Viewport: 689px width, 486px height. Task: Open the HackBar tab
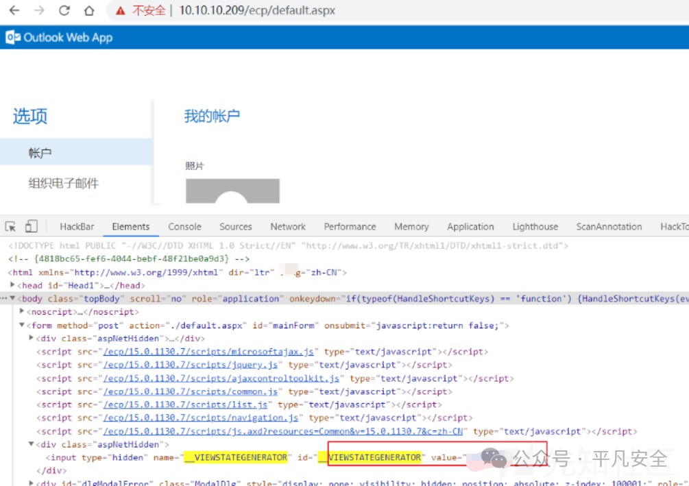pos(77,227)
